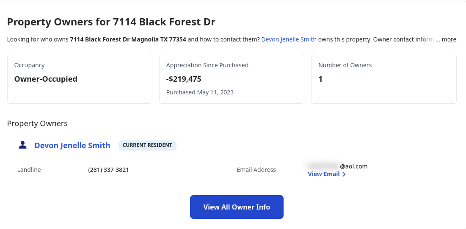Click the Owner-Occupied value

click(x=46, y=79)
